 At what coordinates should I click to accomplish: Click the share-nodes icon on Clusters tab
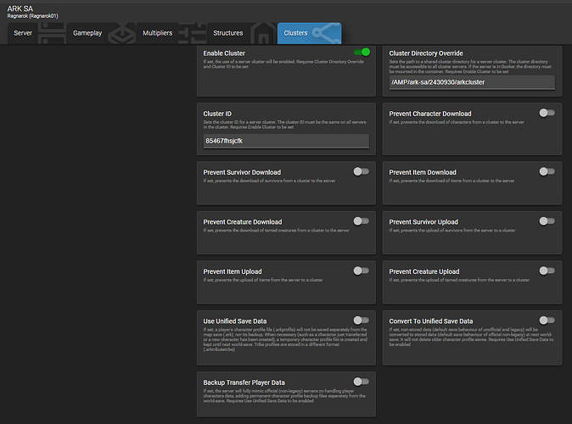pyautogui.click(x=327, y=33)
